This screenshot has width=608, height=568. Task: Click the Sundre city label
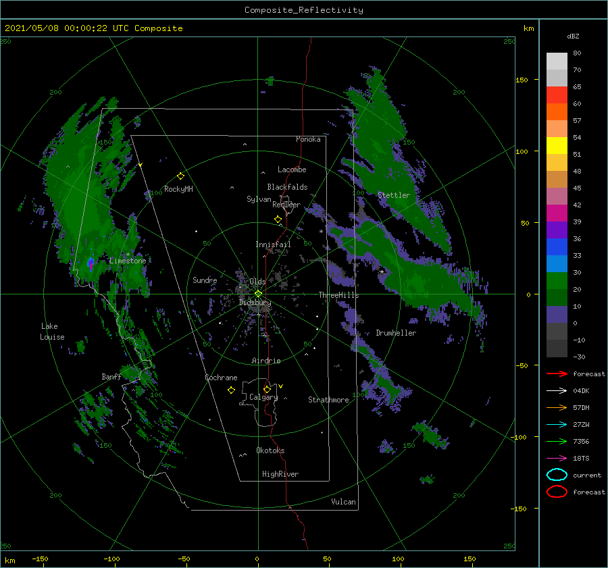tap(205, 280)
